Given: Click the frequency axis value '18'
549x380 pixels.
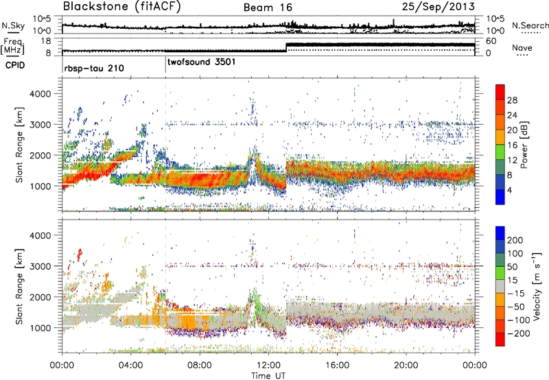Looking at the screenshot, I should tap(46, 41).
